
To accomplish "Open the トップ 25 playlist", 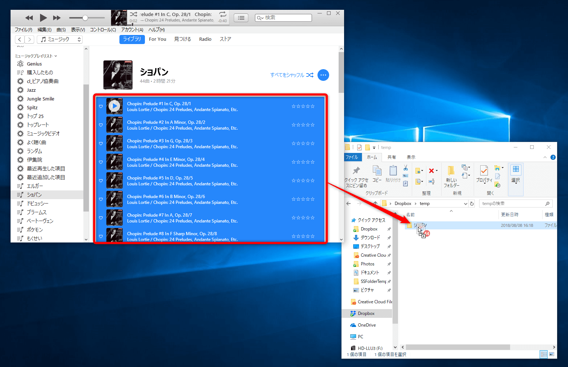I will point(35,116).
